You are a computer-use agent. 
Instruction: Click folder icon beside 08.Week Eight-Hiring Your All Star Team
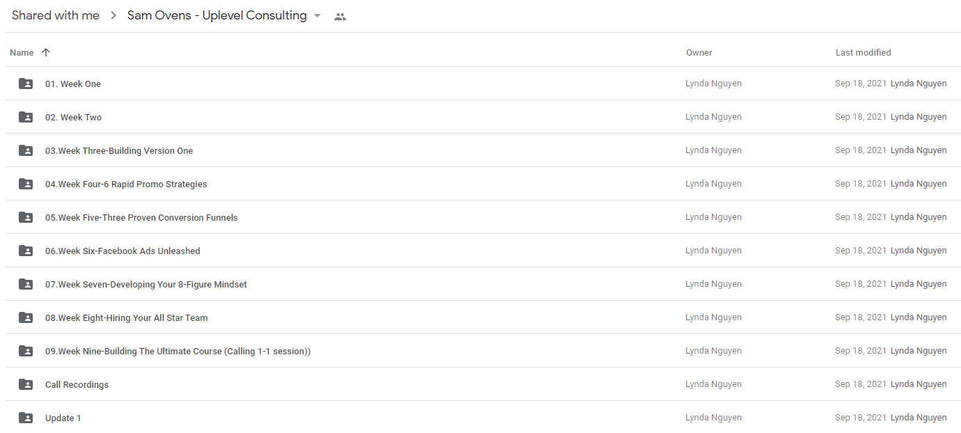[26, 317]
